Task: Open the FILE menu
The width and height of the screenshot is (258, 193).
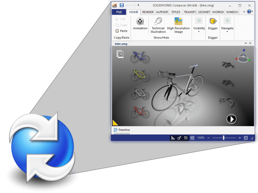Action: point(119,12)
